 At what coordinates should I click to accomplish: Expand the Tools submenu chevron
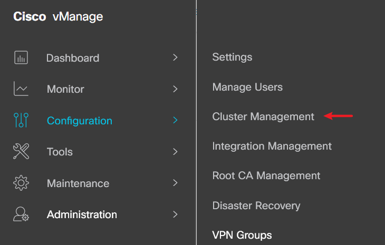pyautogui.click(x=175, y=152)
